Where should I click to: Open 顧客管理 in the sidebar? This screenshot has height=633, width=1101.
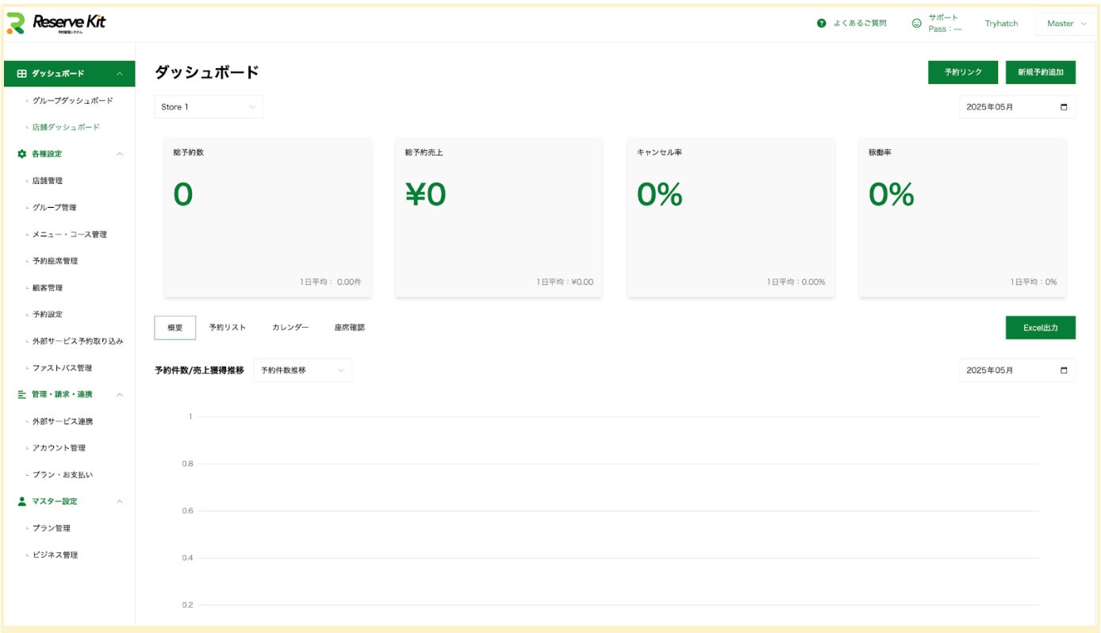[48, 288]
